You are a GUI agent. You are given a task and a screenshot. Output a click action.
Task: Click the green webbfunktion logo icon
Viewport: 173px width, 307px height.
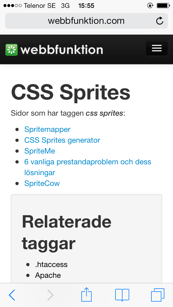tap(12, 50)
